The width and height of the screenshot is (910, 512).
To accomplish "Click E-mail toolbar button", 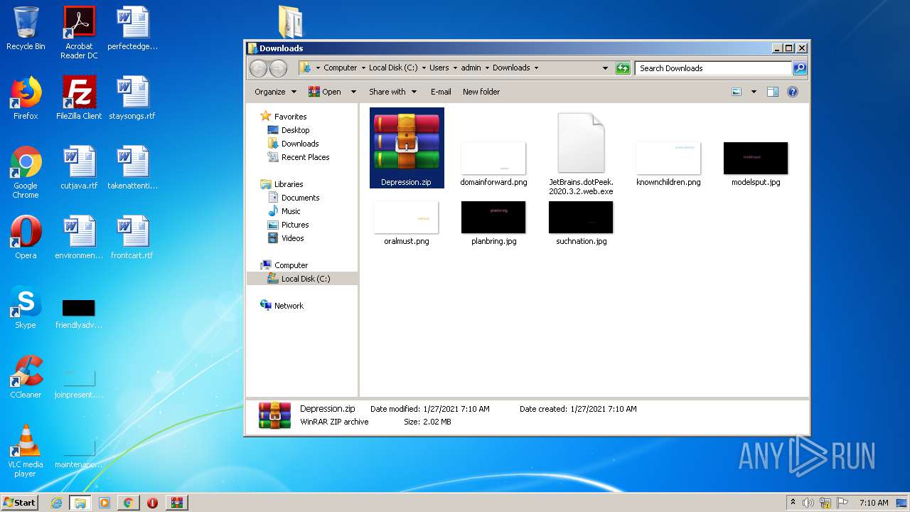I will [x=441, y=92].
